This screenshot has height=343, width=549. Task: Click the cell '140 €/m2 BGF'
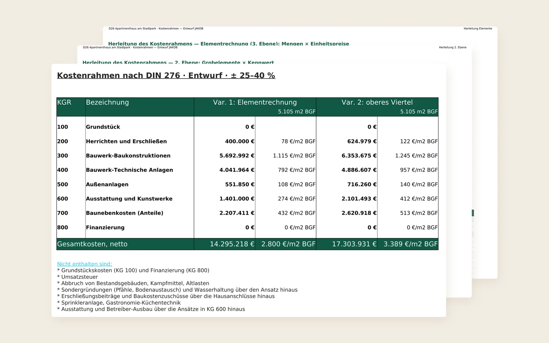(x=419, y=185)
